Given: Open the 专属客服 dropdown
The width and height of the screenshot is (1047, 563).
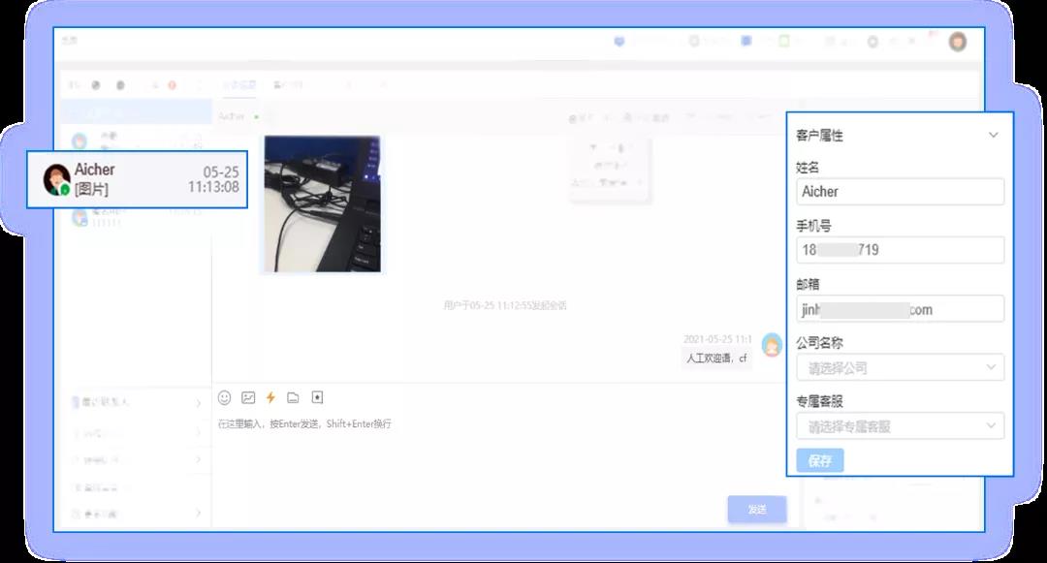Looking at the screenshot, I should click(900, 425).
